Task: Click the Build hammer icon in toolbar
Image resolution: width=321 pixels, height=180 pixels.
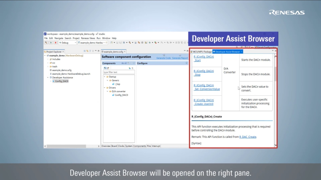Action: tap(46, 43)
